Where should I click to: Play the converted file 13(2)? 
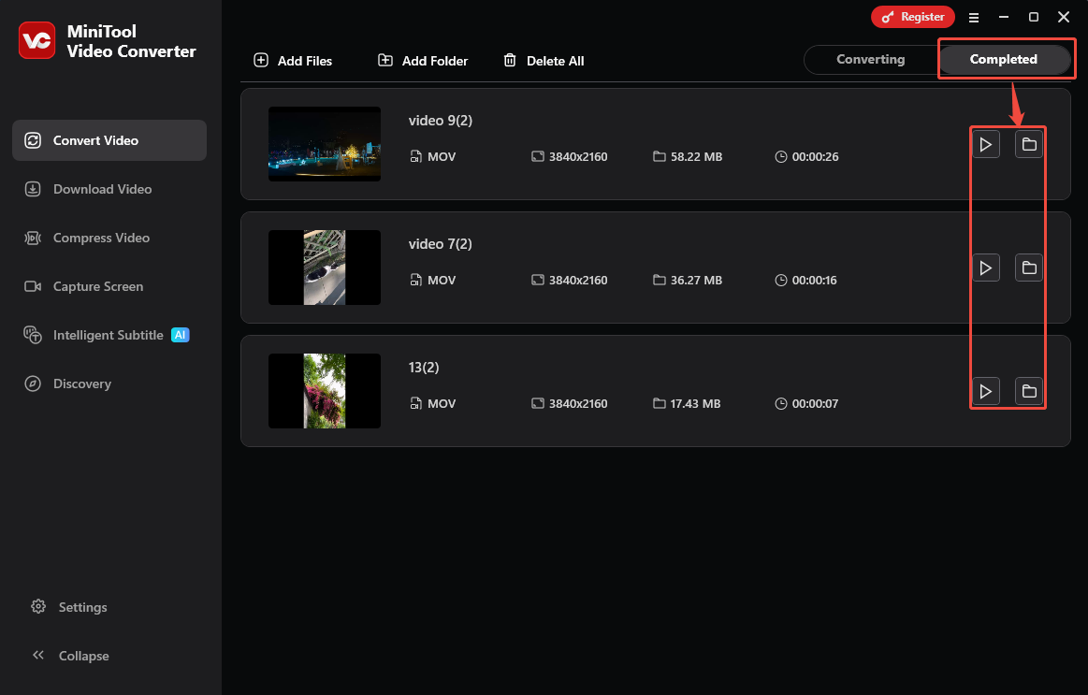click(x=986, y=391)
